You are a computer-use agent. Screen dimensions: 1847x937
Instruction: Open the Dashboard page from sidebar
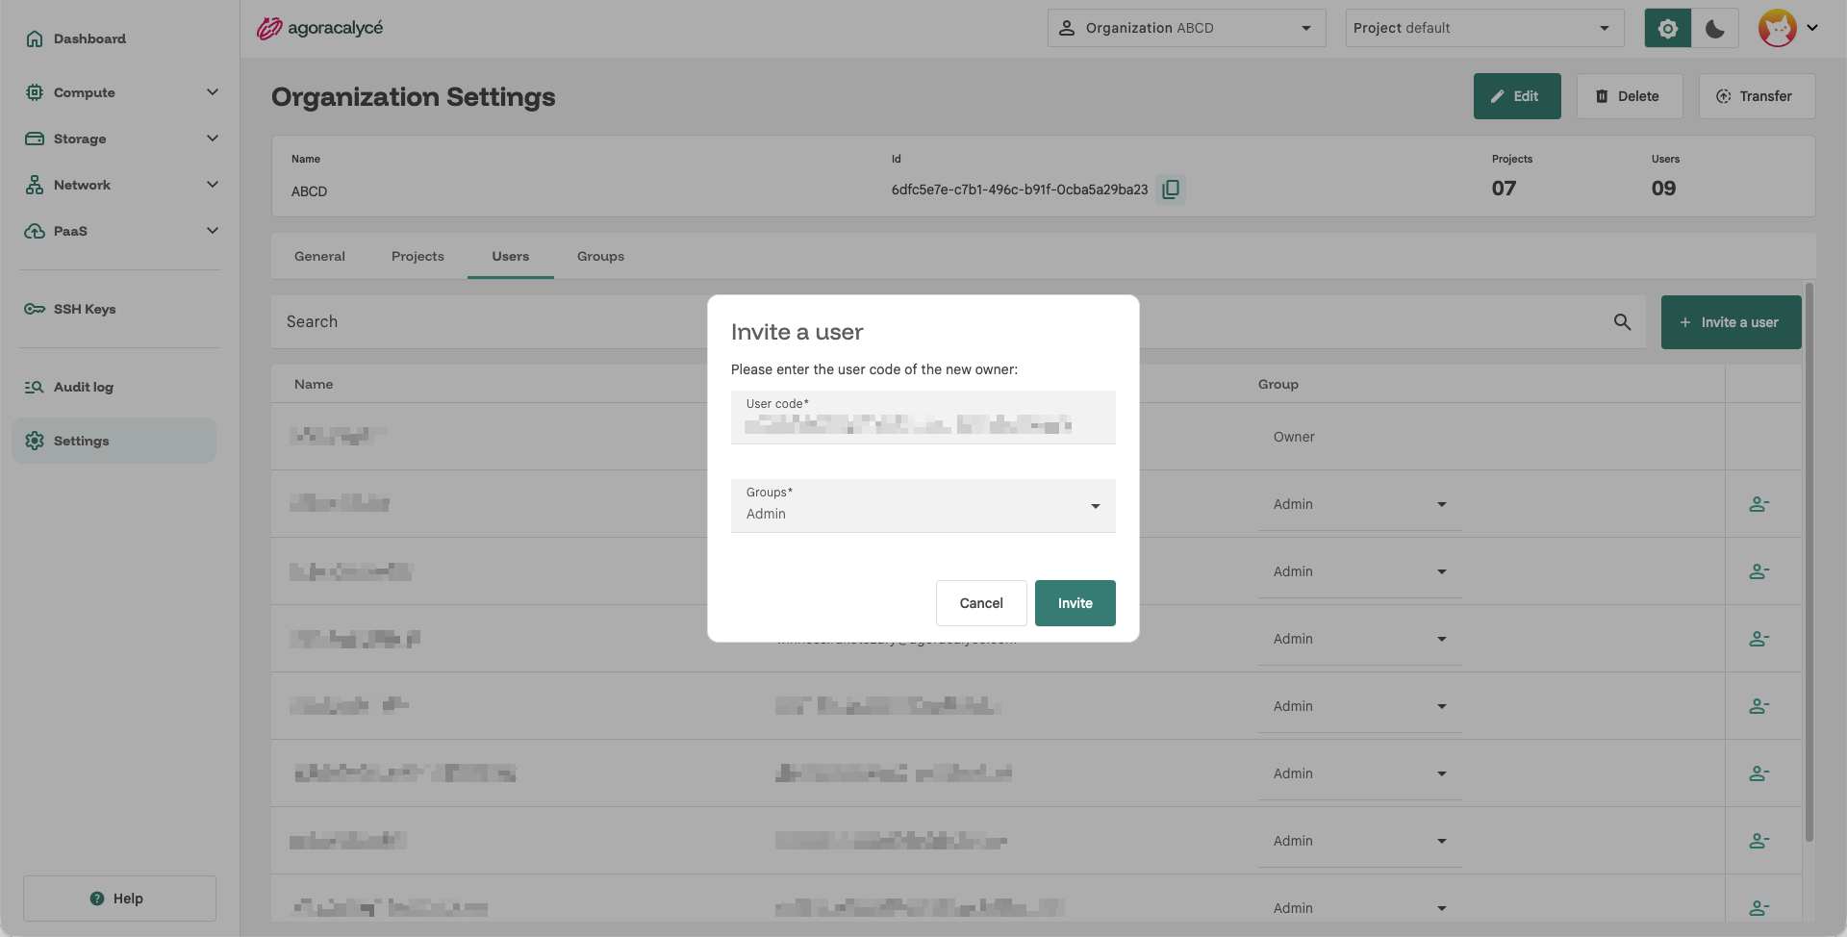point(75,38)
